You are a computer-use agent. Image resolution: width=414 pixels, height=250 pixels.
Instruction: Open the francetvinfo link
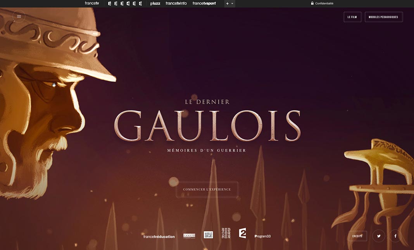pyautogui.click(x=176, y=3)
